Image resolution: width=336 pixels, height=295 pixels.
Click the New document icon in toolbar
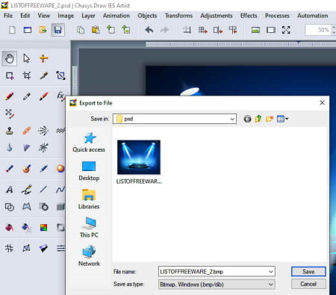(x=12, y=30)
